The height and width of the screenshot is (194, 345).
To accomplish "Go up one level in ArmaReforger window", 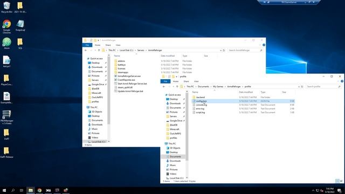I will 99,50.
